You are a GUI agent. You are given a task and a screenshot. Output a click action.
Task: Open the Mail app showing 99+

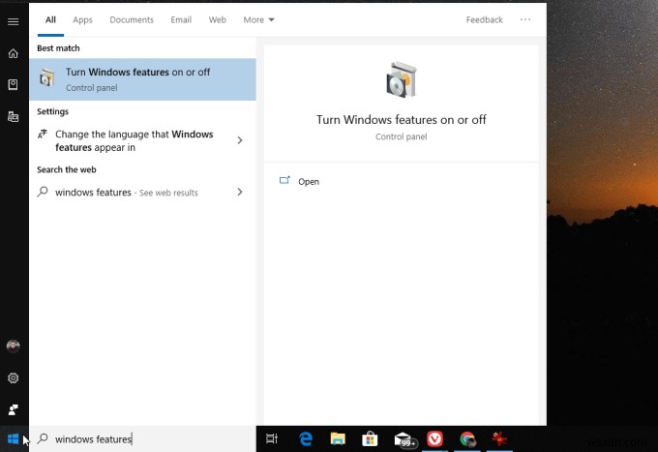404,439
